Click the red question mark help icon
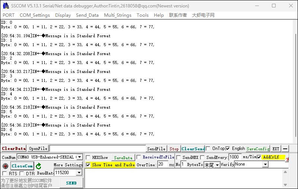 click(287, 160)
